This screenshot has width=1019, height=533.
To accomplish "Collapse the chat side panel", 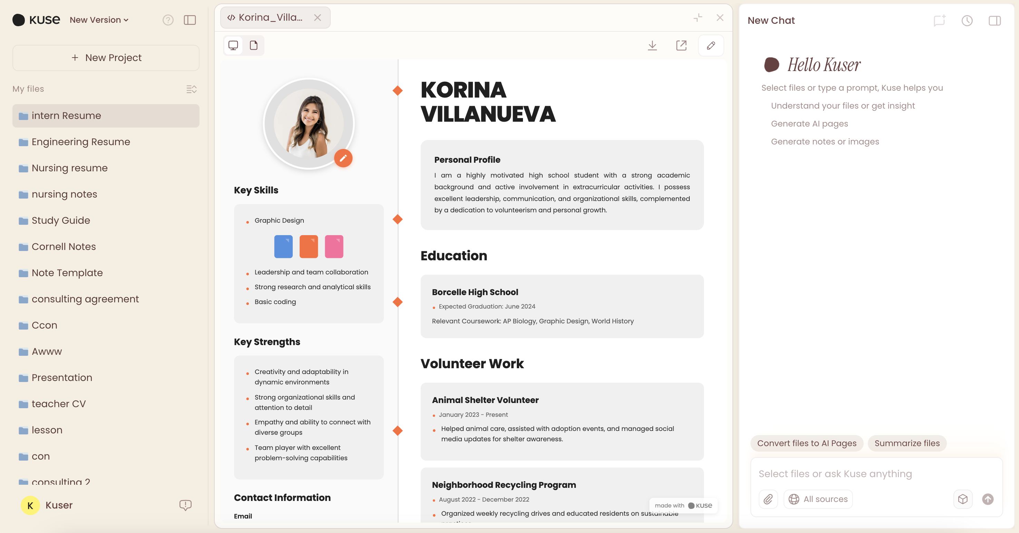I will pos(994,21).
